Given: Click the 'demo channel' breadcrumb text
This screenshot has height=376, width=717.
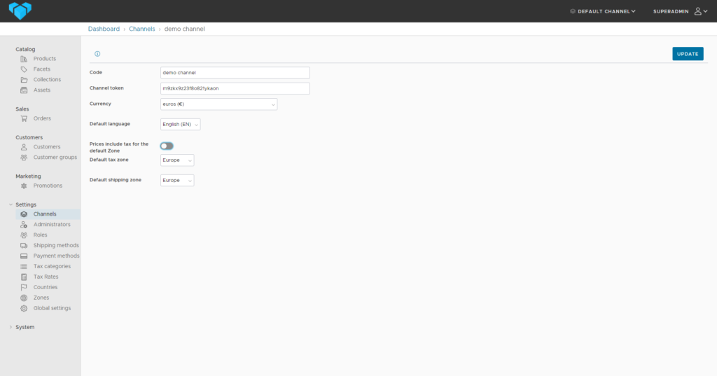Looking at the screenshot, I should pyautogui.click(x=184, y=29).
